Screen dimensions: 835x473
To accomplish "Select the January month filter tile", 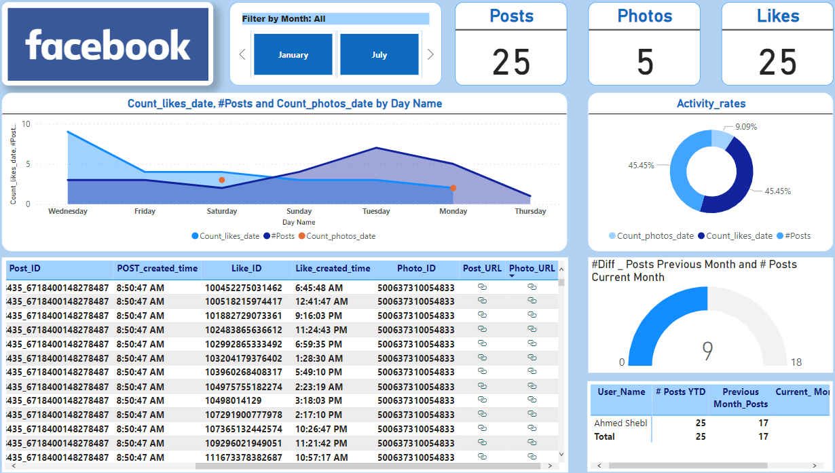I will [x=293, y=55].
